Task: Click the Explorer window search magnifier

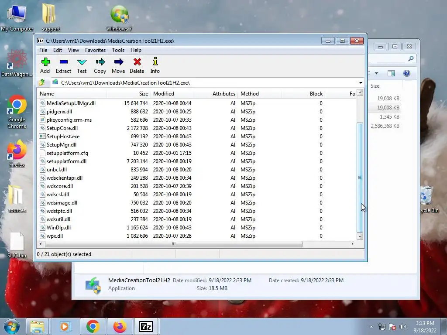Action: (x=411, y=59)
